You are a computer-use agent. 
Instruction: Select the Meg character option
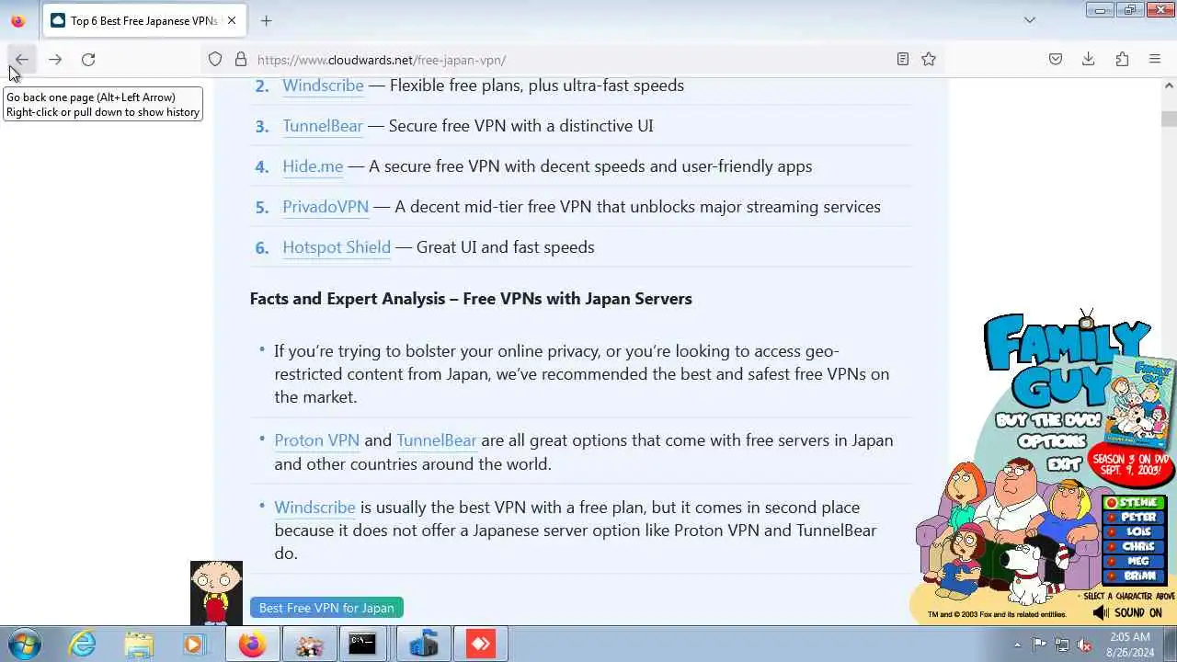pyautogui.click(x=1135, y=561)
